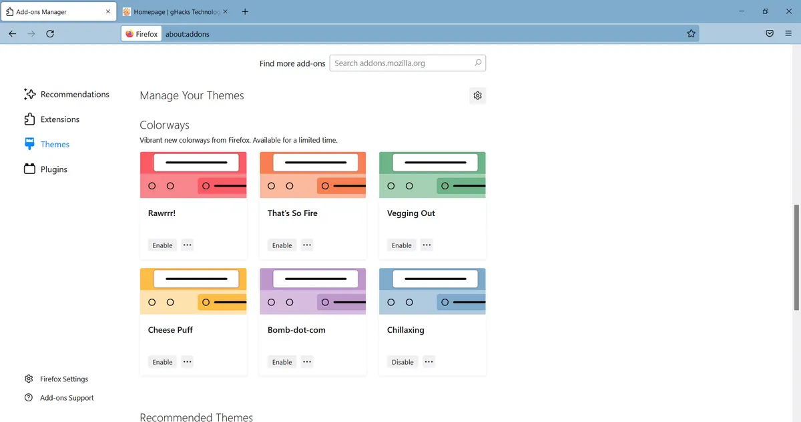Viewport: 801px width, 422px height.
Task: Select Extensions in the sidebar
Action: coord(59,119)
